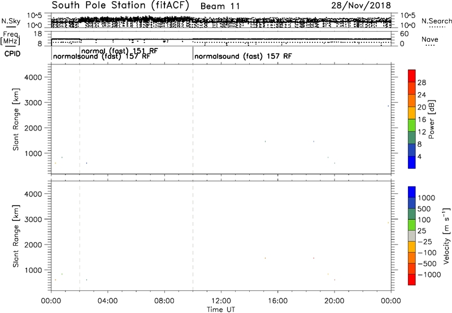
Task: Click the 3000 tick in velocity panel
Action: [33, 219]
